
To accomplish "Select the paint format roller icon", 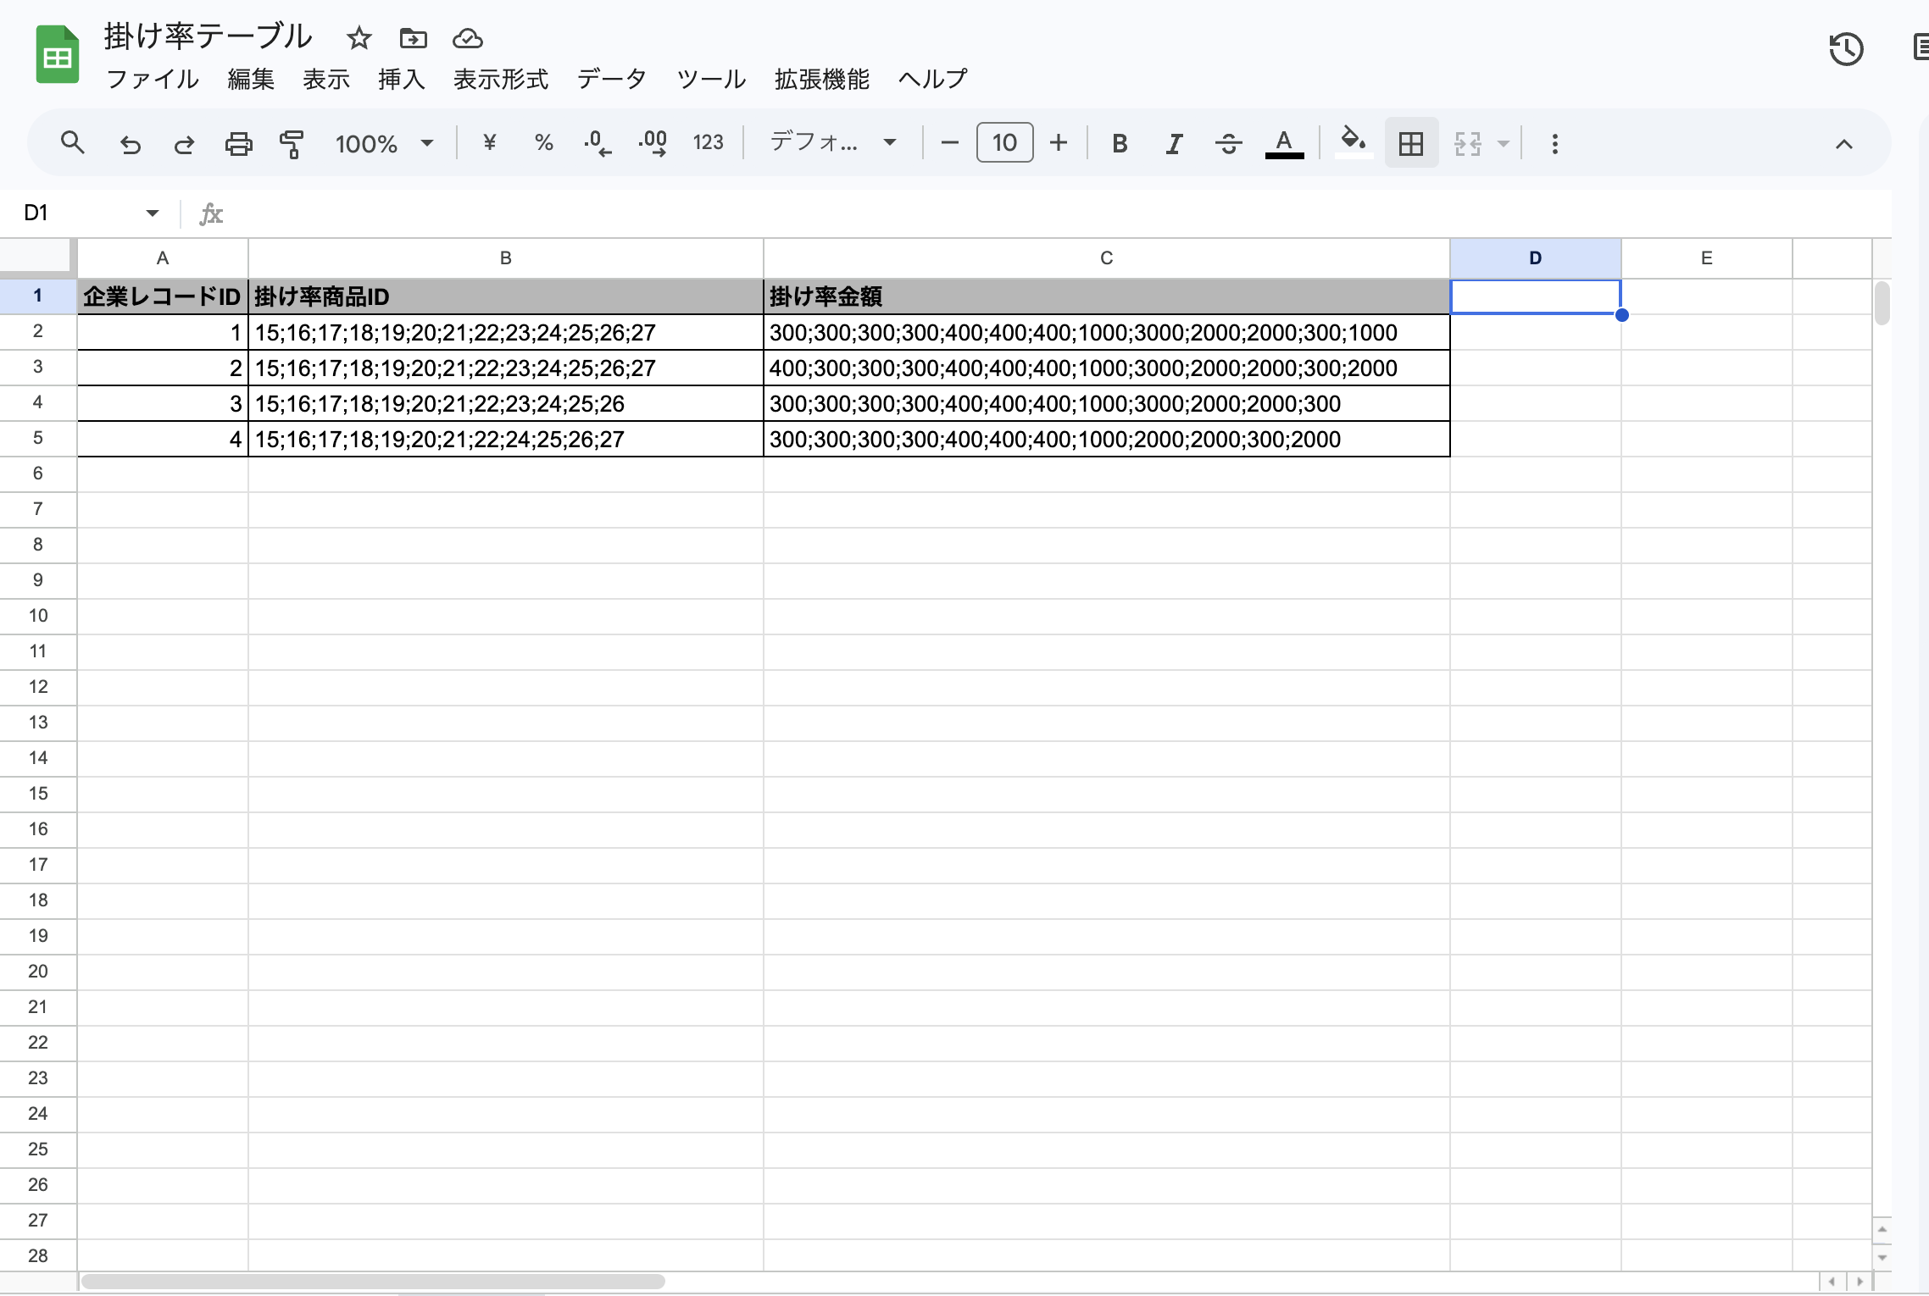I will 292,144.
